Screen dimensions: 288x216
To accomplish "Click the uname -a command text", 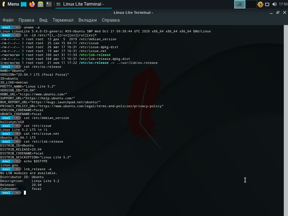I will point(31,27).
